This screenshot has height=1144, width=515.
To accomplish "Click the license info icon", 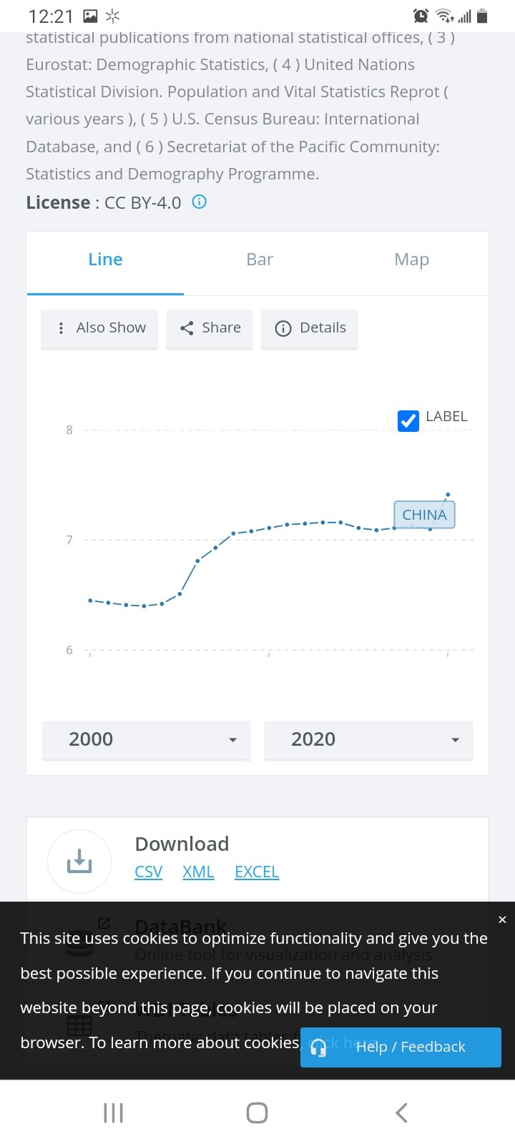I will tap(200, 202).
